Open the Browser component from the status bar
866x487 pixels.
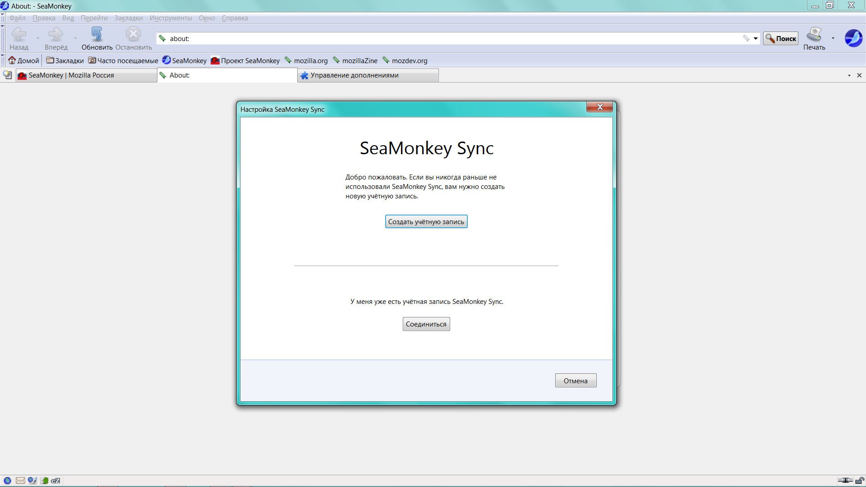pyautogui.click(x=7, y=481)
